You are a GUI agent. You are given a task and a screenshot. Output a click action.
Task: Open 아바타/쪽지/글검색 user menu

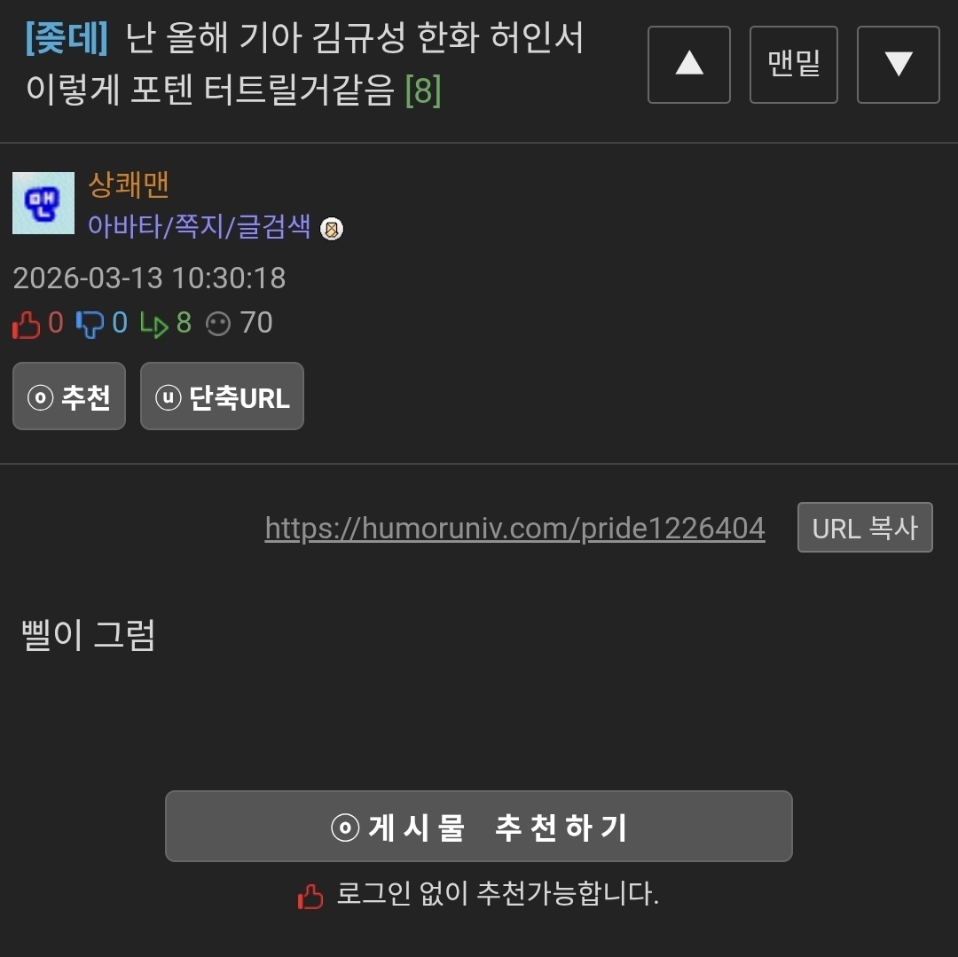[200, 226]
